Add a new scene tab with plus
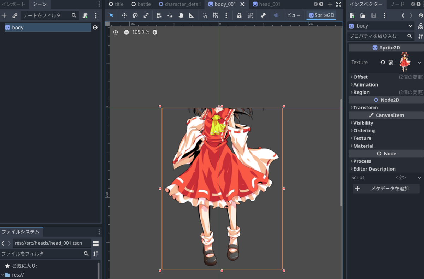 [x=330, y=4]
